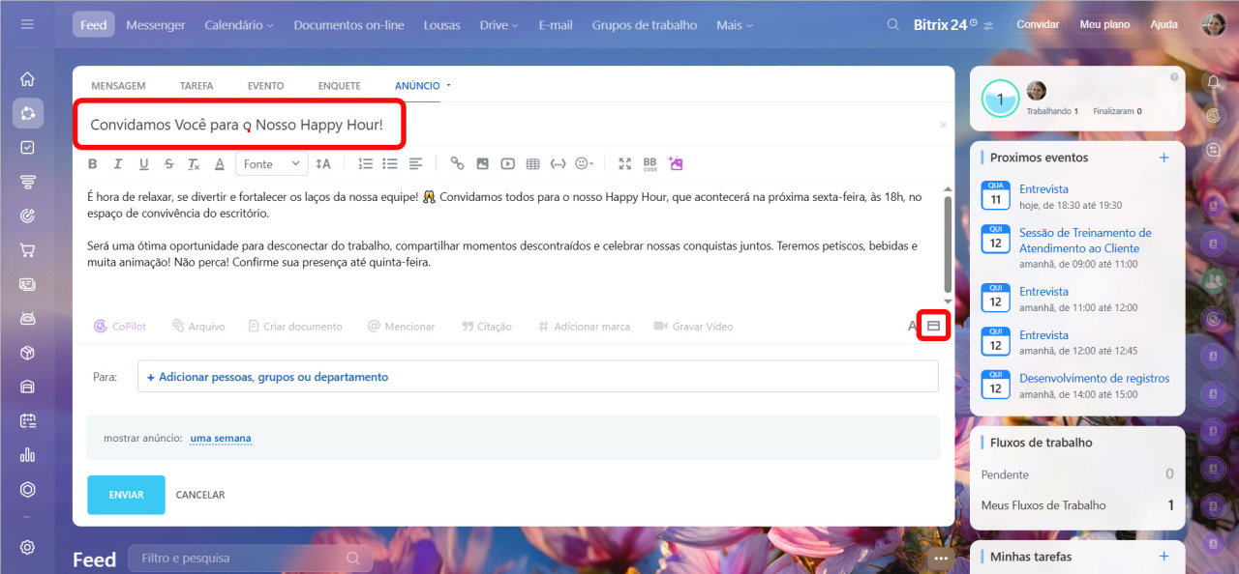
Task: Click Adicionar marca to add a tag
Action: pyautogui.click(x=584, y=327)
